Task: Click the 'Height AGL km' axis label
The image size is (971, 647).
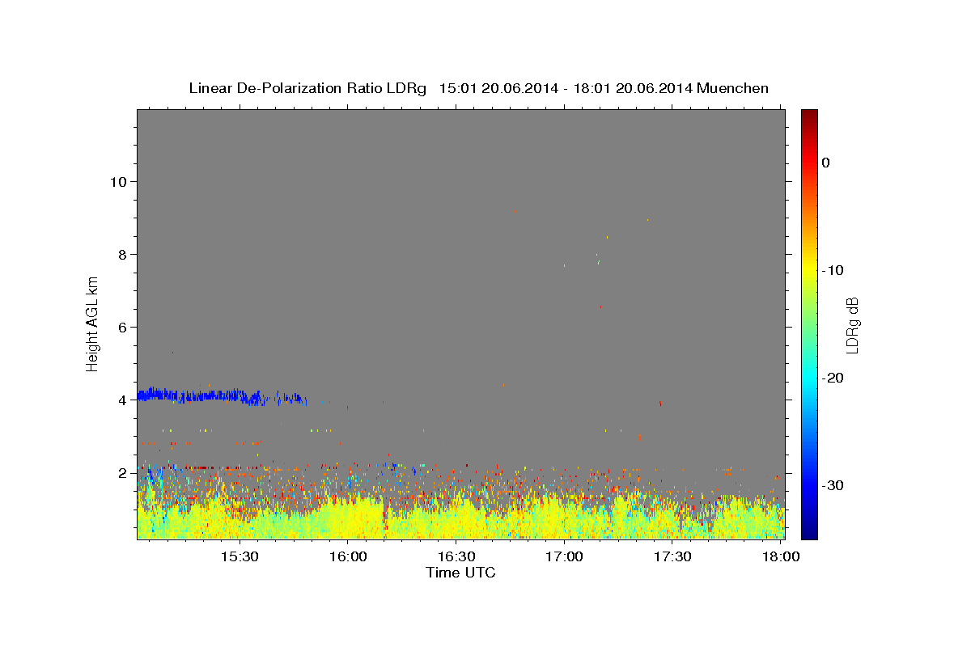Action: pyautogui.click(x=93, y=323)
